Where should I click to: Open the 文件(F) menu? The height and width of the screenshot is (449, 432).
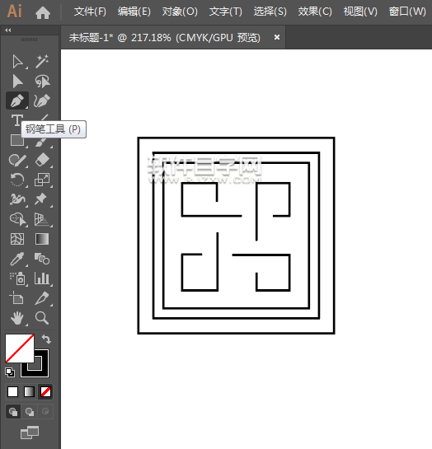(x=90, y=12)
